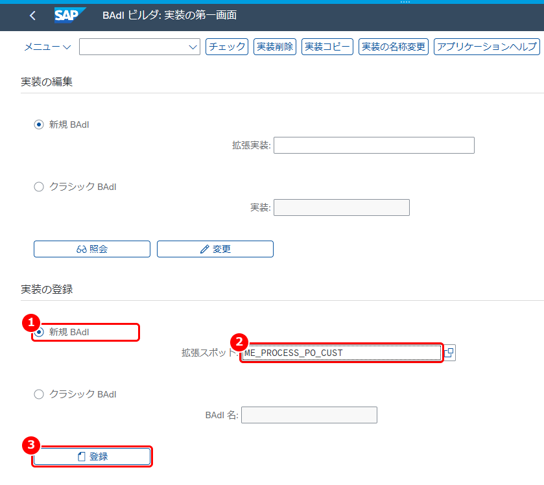Viewport: 544px width, 485px height.
Task: Open アプリケーションヘルプ
Action: coord(487,47)
